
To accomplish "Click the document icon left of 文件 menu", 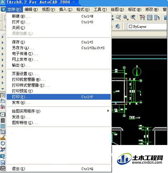I will click(3, 9).
